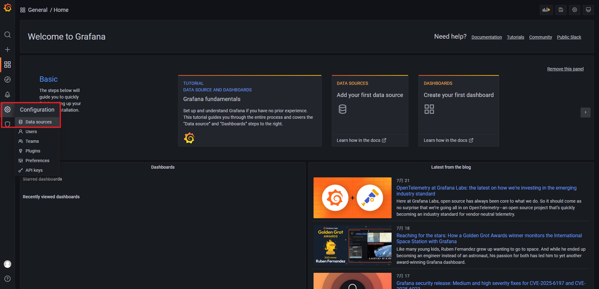The width and height of the screenshot is (599, 289).
Task: Click the Latest from the blog panel title
Action: [451, 167]
